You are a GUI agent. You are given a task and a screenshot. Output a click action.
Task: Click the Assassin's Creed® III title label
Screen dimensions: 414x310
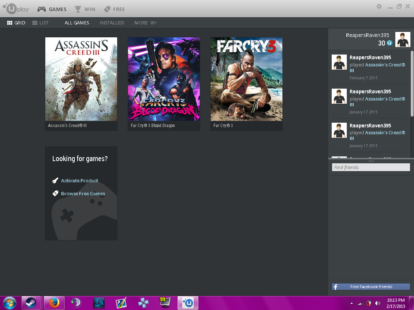(x=67, y=126)
